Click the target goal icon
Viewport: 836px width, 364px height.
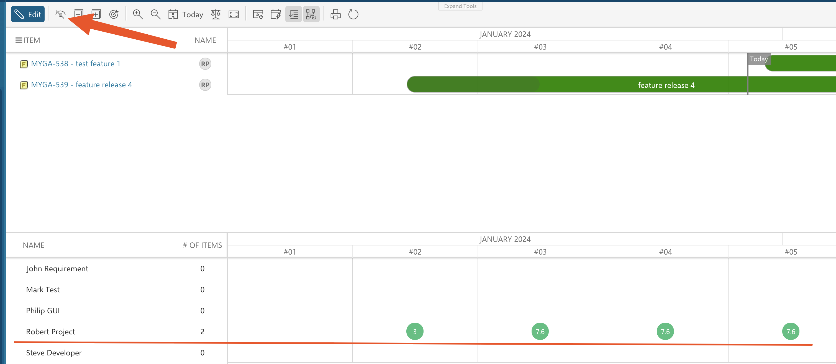click(x=114, y=14)
